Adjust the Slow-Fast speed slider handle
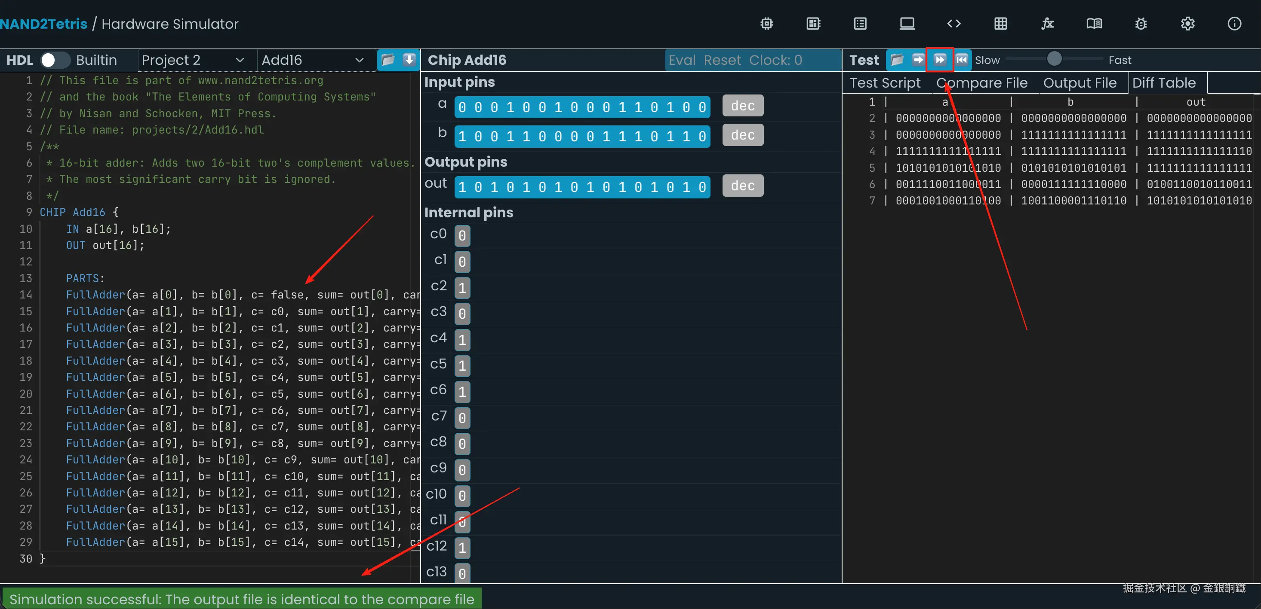Image resolution: width=1261 pixels, height=609 pixels. [1054, 59]
